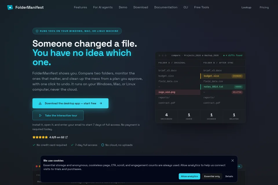Screen dimensions: 278x185
Task: Select notes_0814.txt in Folder B
Action: tap(223, 87)
